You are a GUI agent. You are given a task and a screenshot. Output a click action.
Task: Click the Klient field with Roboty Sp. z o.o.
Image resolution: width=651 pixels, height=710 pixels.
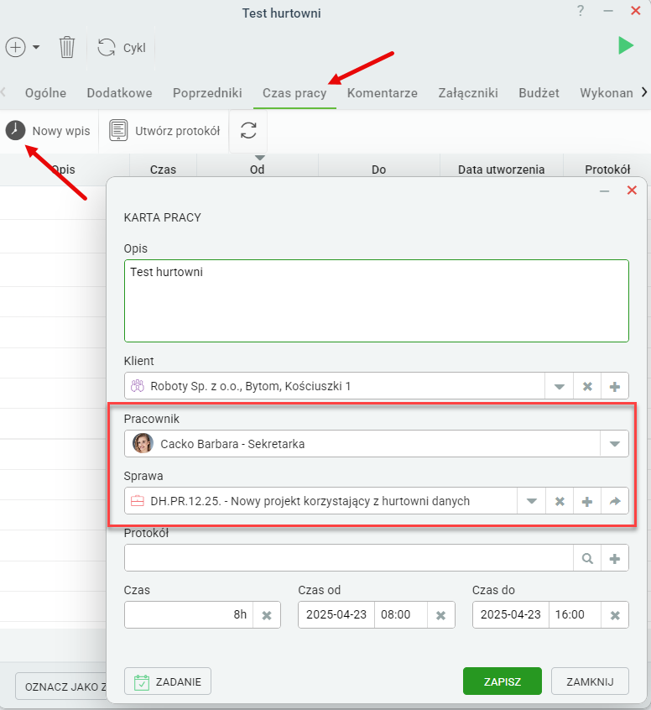point(335,386)
